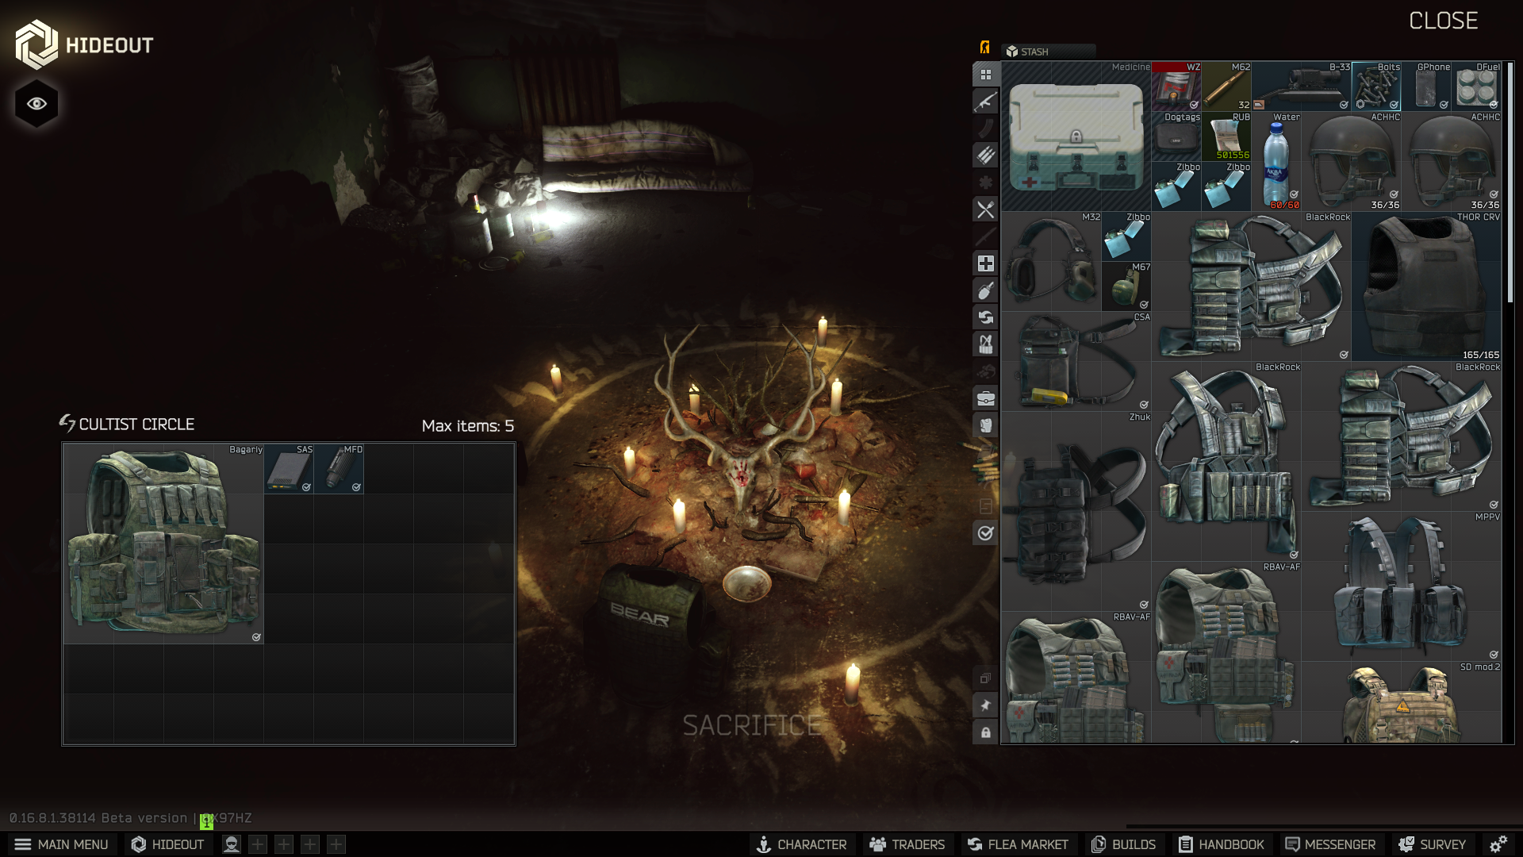Click the stash vertical scrollbar
The image size is (1523, 857).
click(x=1510, y=183)
